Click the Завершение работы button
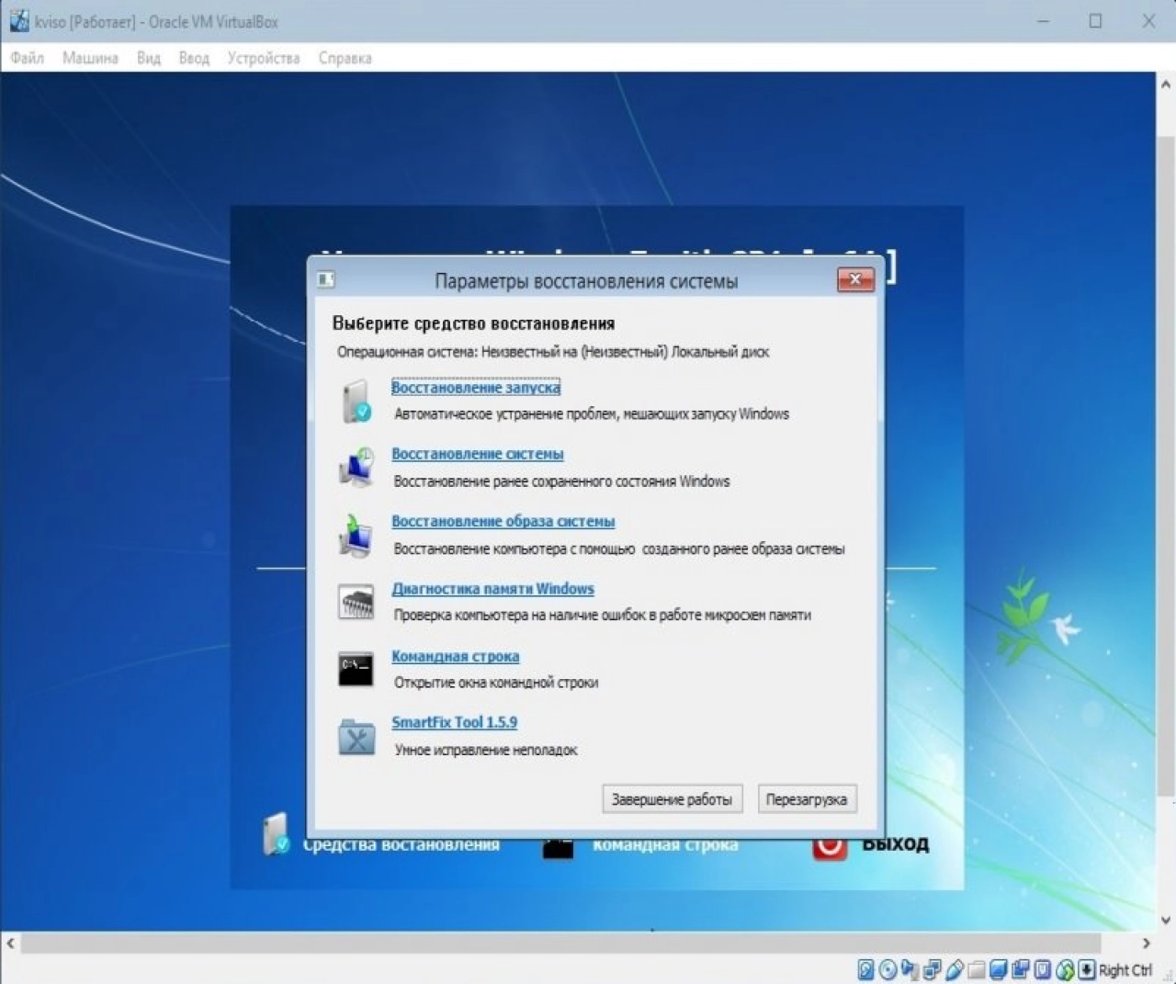 [673, 799]
